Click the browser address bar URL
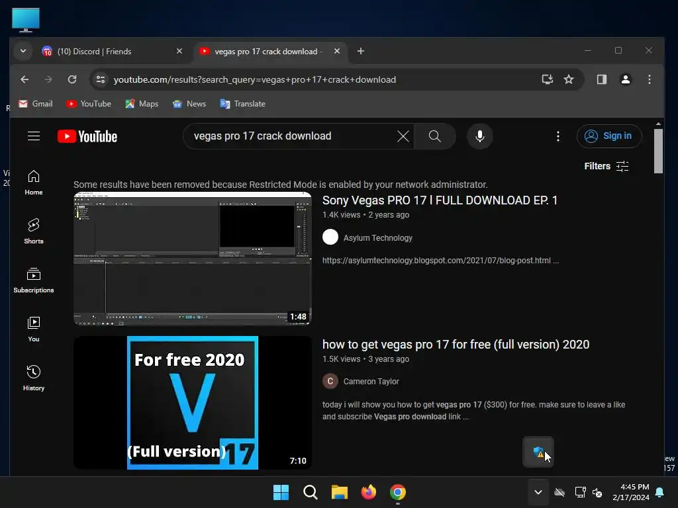 255,79
